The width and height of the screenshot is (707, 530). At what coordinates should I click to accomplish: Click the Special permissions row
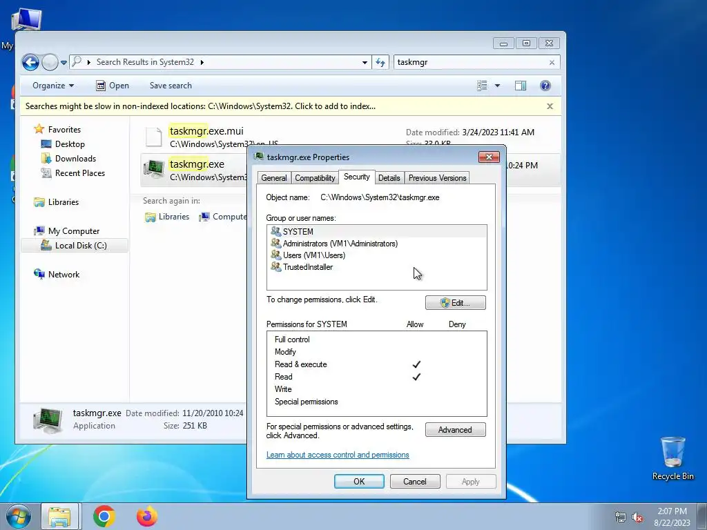376,402
